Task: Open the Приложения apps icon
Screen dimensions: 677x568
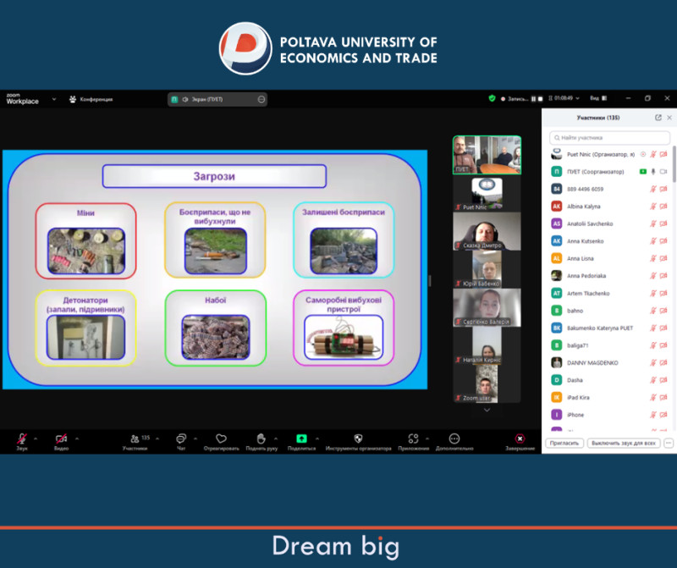Action: coord(413,438)
